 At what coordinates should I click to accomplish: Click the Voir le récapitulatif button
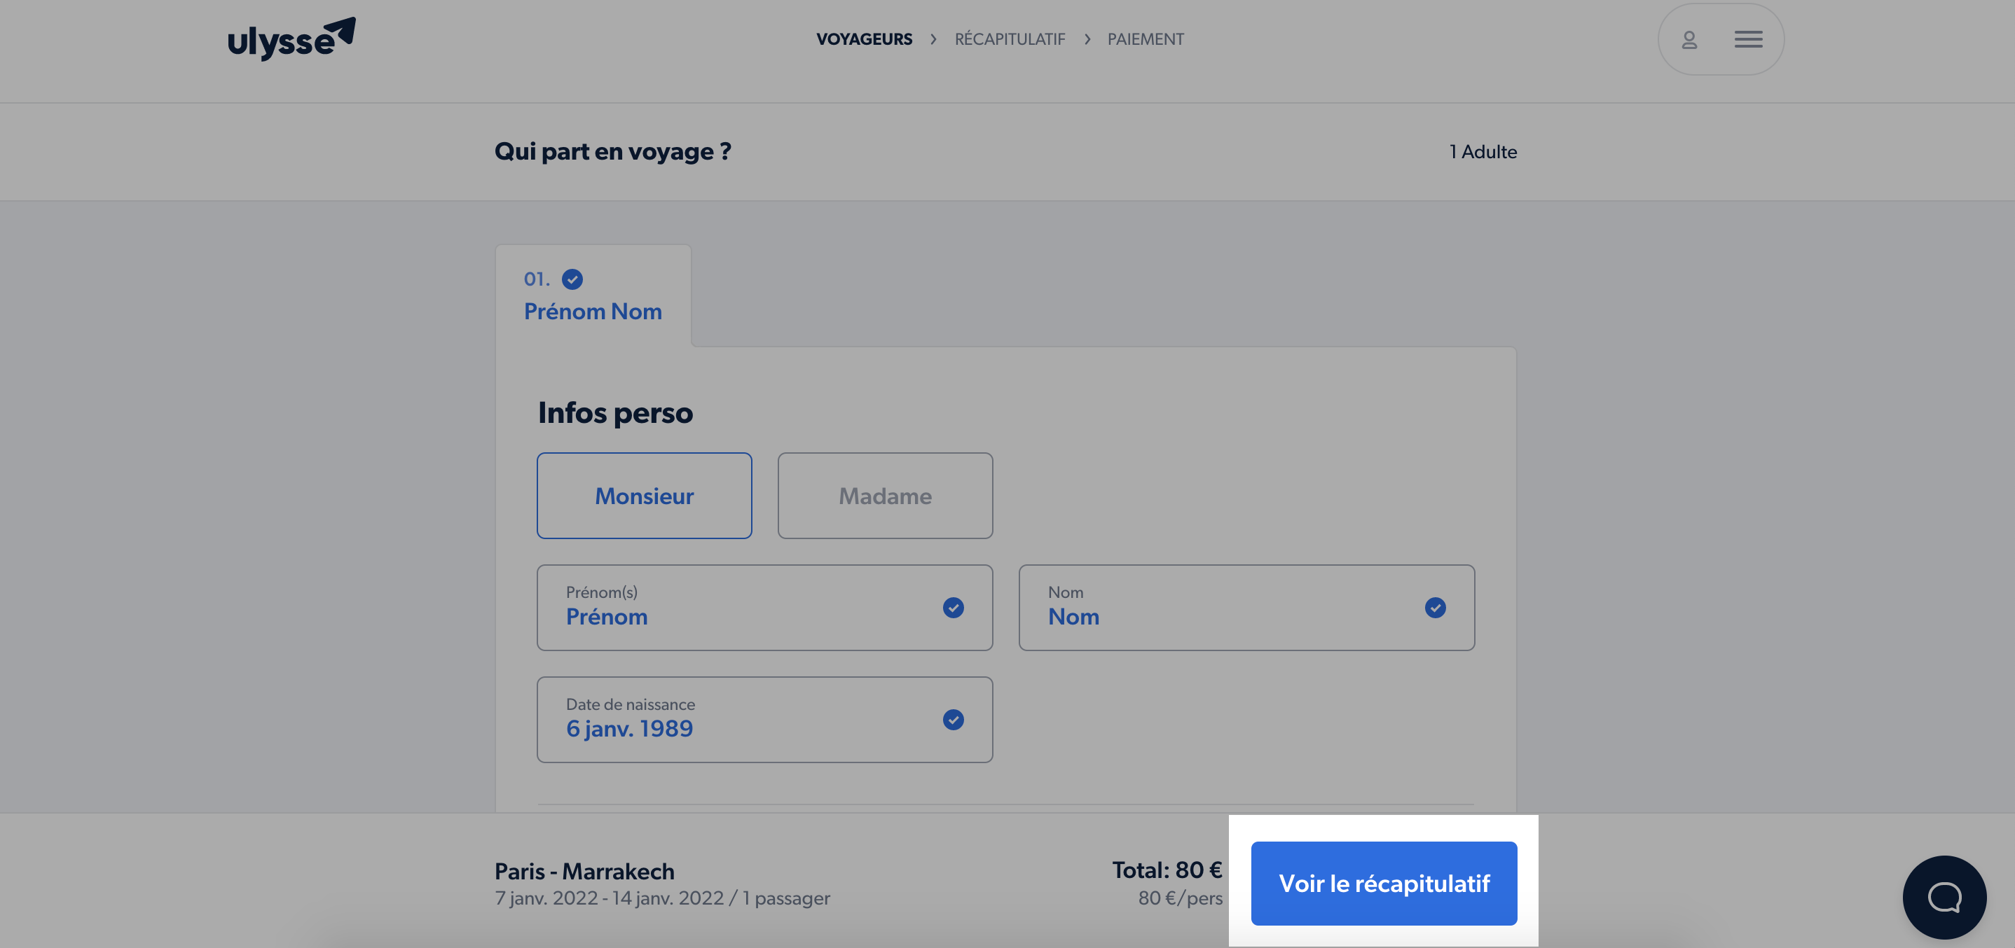point(1383,883)
